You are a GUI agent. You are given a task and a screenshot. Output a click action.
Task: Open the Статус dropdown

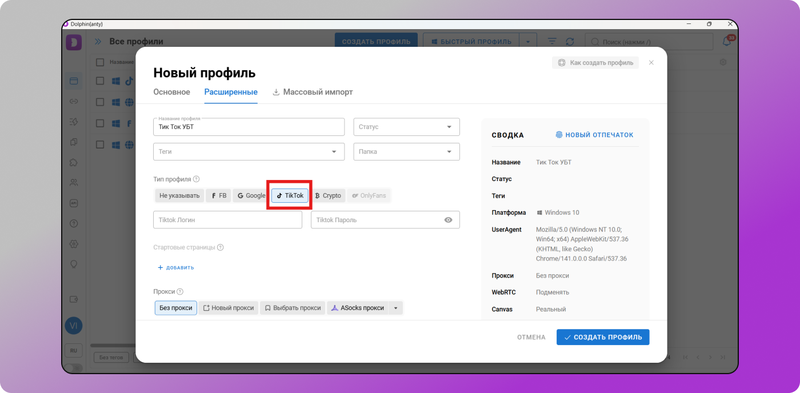coord(406,126)
